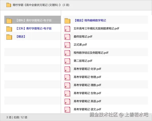Select file name 正式课.pdf
152x121 pixels.
[x=80, y=44]
